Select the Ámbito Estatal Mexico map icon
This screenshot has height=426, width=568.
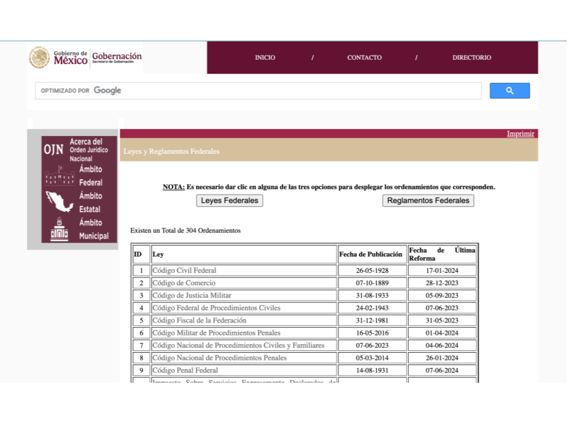(x=60, y=202)
